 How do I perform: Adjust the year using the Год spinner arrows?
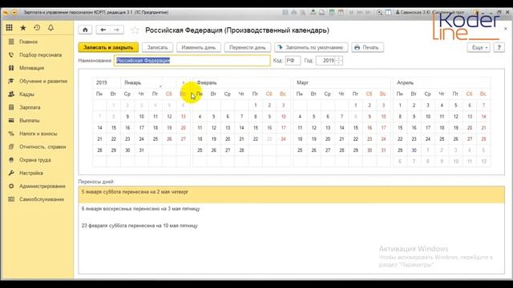(339, 61)
